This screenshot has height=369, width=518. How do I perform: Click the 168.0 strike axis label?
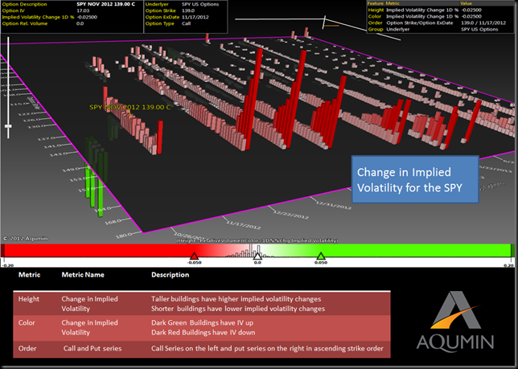[113, 222]
